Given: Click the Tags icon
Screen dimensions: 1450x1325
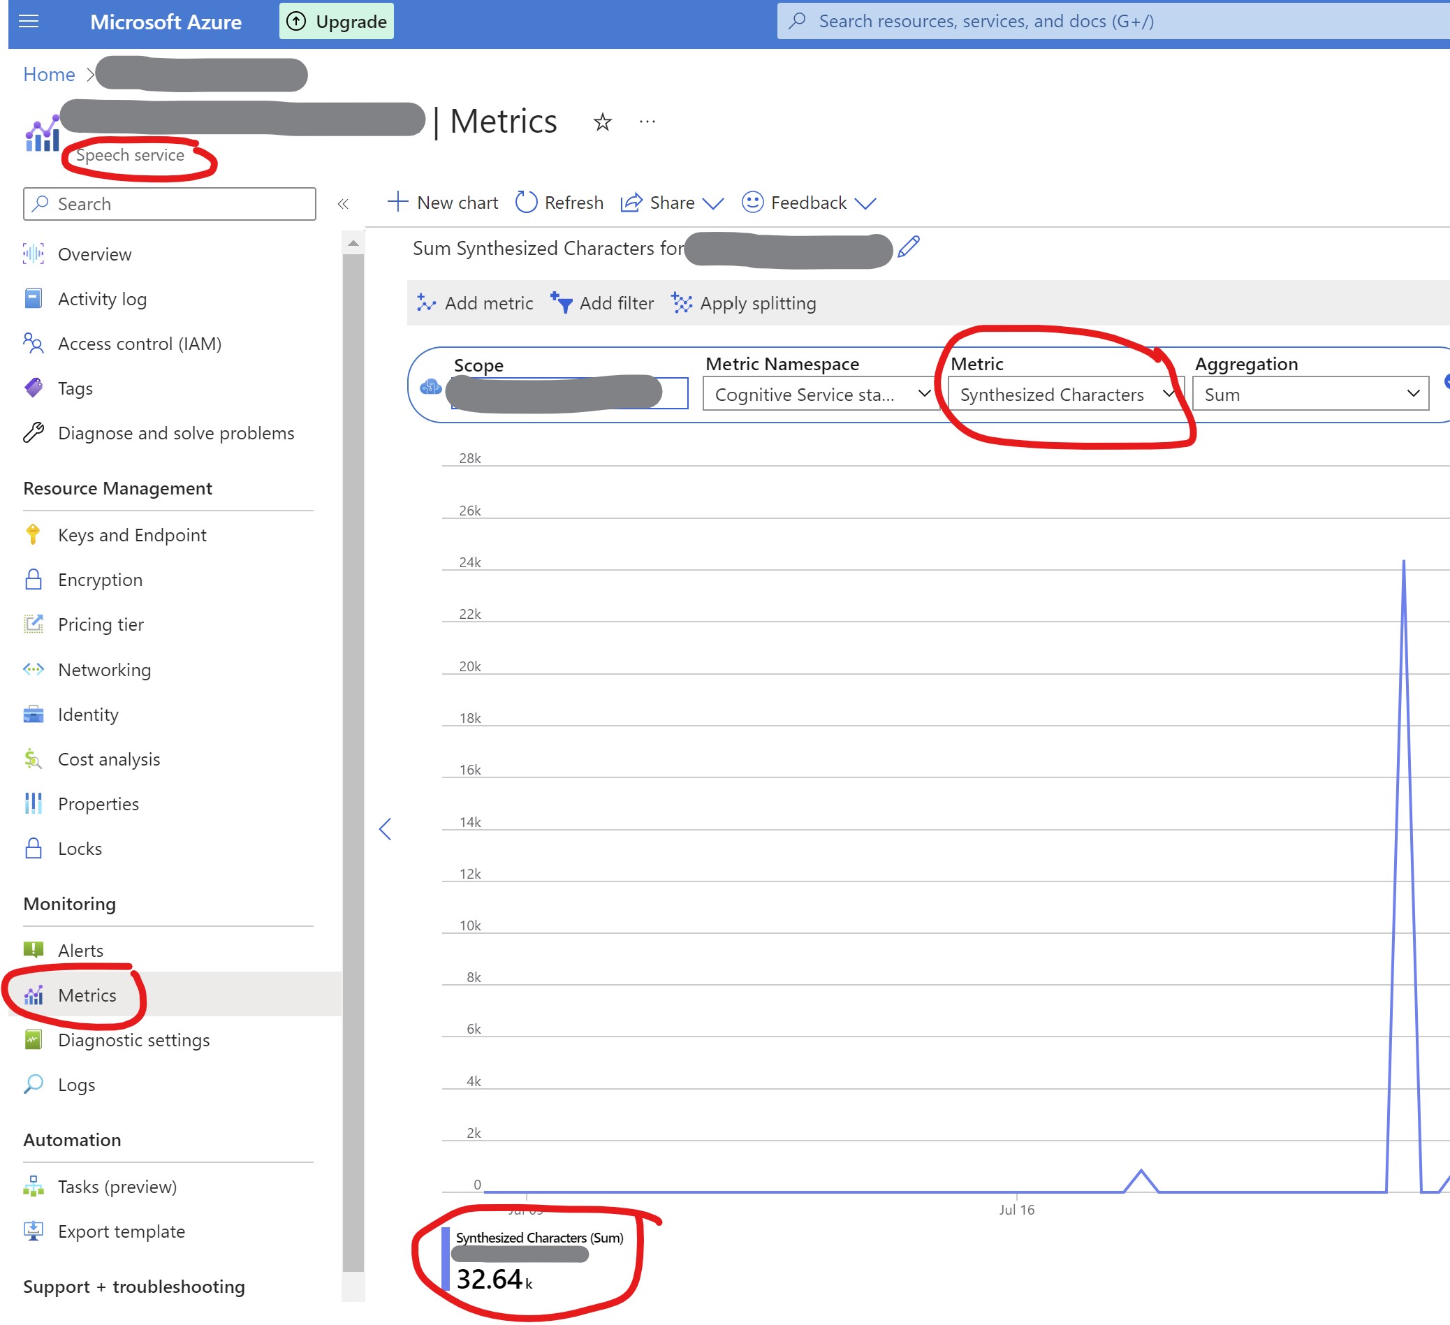Looking at the screenshot, I should click(x=34, y=388).
